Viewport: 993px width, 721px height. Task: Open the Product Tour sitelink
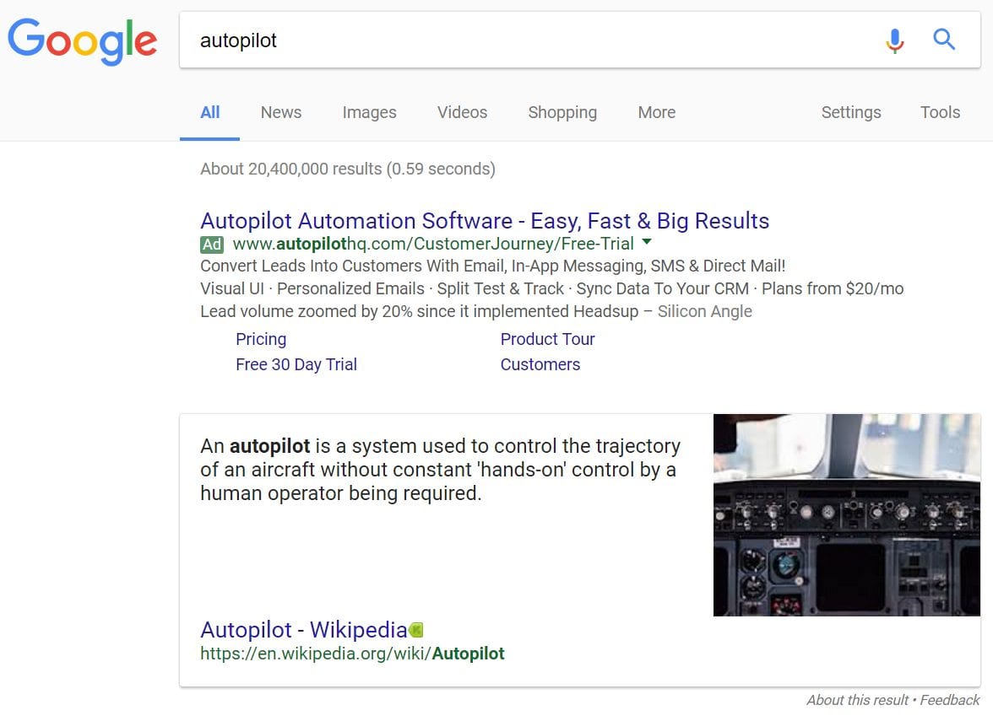(548, 340)
